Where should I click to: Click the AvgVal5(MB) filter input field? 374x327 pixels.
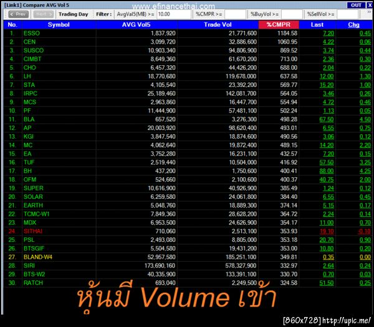click(x=173, y=14)
